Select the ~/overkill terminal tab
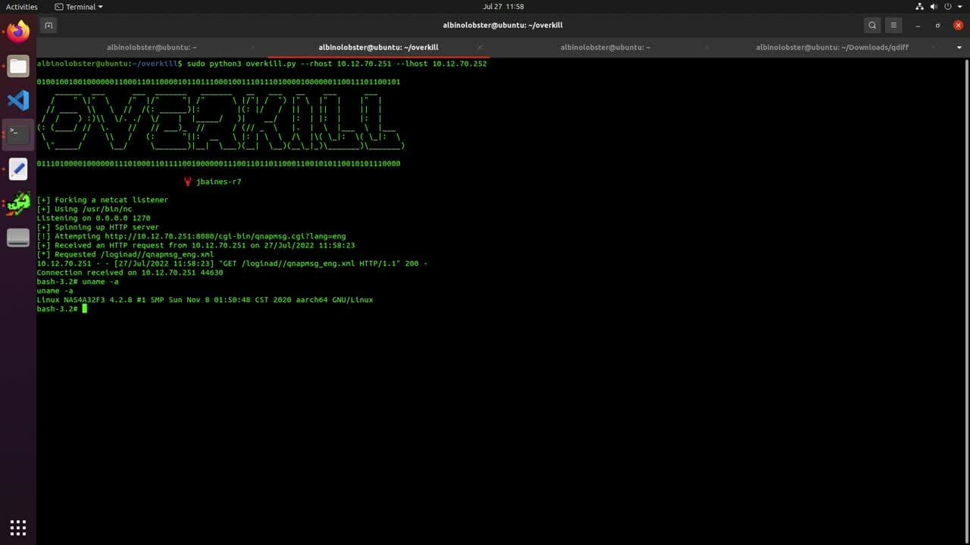Image resolution: width=970 pixels, height=545 pixels. (378, 47)
